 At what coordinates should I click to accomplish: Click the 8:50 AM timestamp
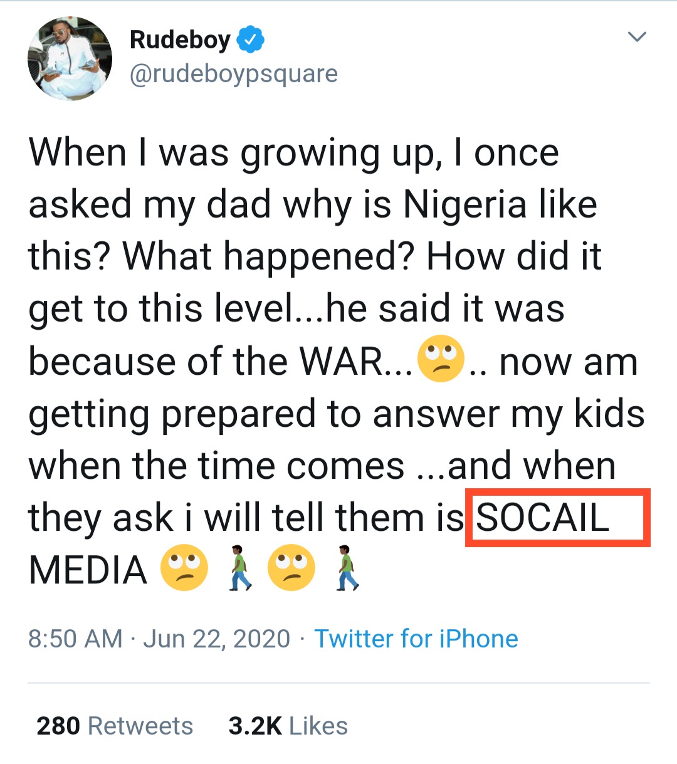click(x=75, y=639)
